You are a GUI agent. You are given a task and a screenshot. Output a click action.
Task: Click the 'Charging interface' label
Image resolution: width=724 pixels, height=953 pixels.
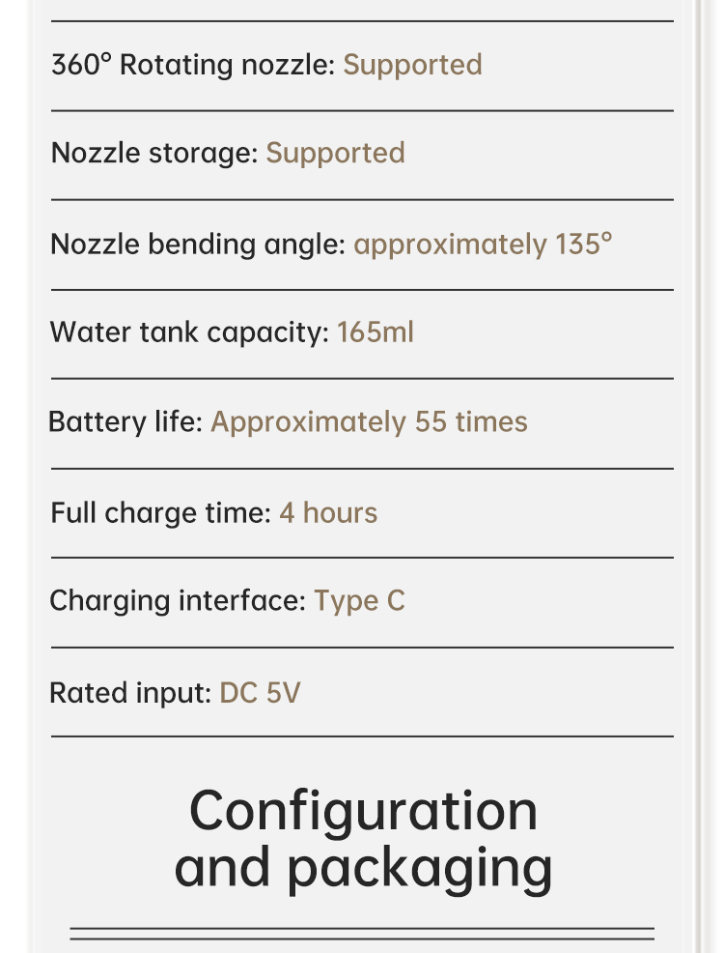pos(178,601)
